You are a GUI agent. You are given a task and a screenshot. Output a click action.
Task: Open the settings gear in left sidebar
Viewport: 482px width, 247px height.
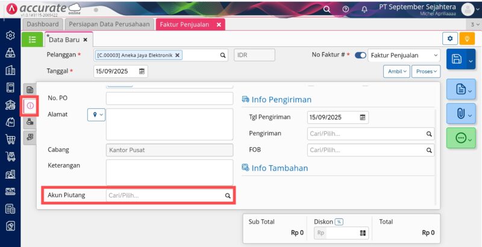[x=10, y=35]
